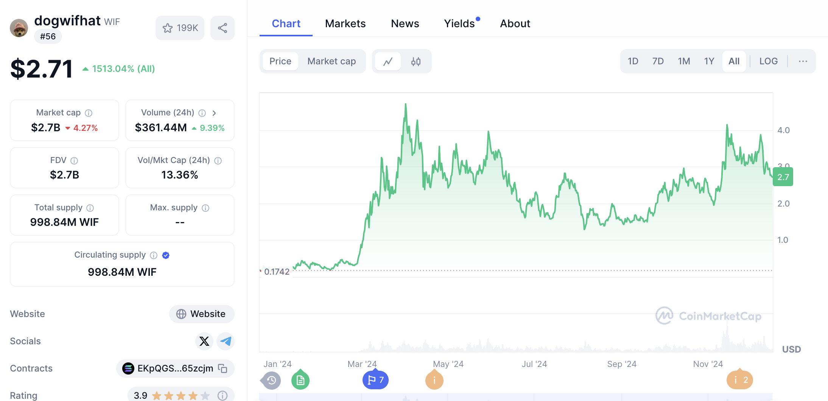Click the green document event marker

tap(300, 380)
